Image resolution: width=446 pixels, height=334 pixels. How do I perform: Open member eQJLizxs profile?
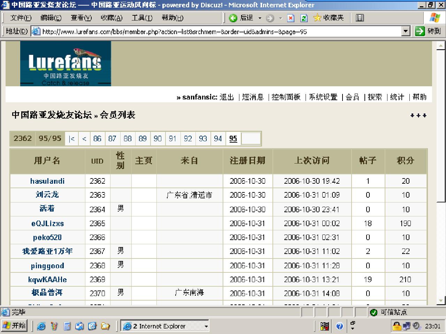coord(47,223)
